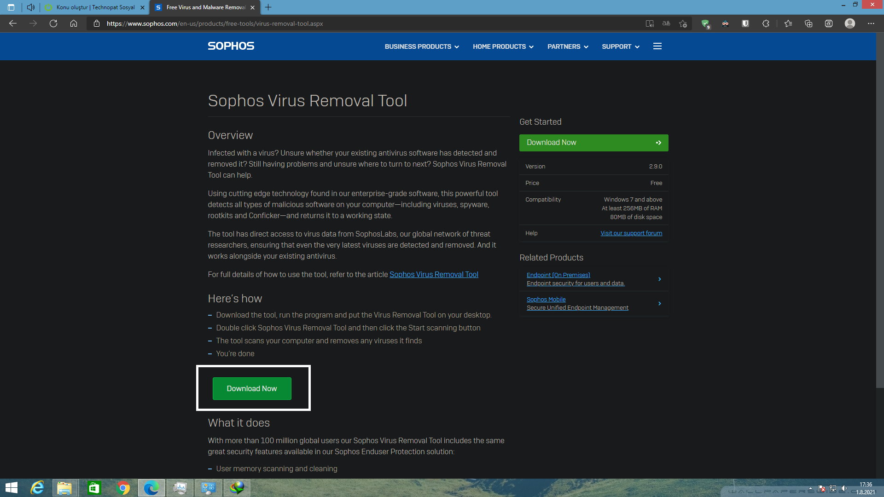This screenshot has height=497, width=884.
Task: Open the green shield adblocker extension
Action: point(705,23)
